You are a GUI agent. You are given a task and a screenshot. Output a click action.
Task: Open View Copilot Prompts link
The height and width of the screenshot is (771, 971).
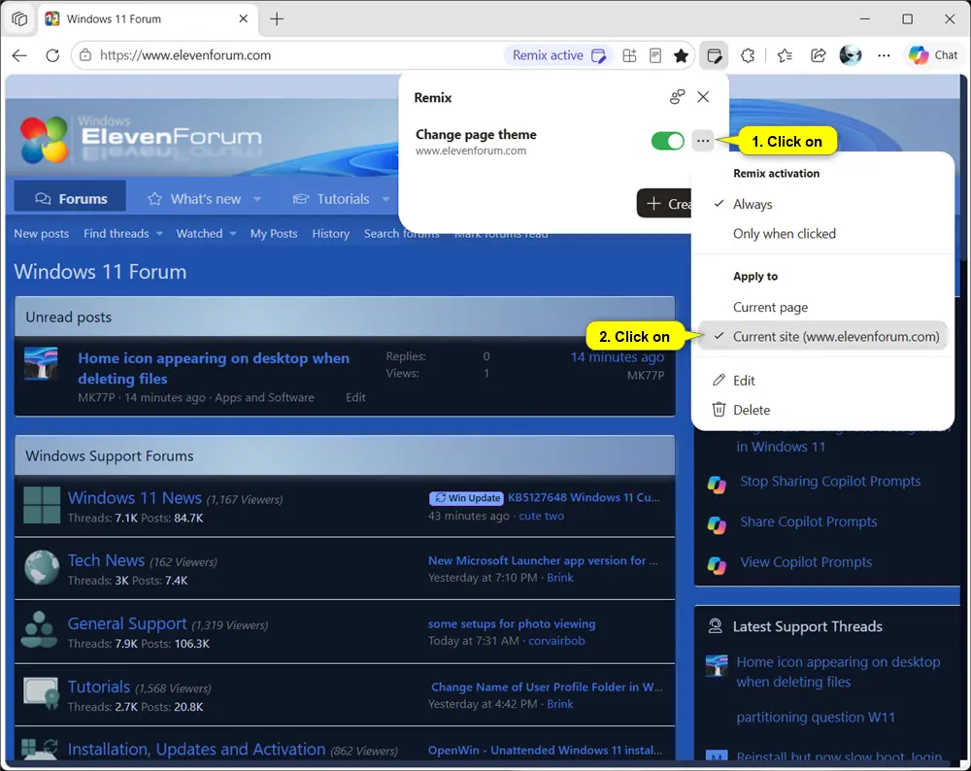(806, 561)
